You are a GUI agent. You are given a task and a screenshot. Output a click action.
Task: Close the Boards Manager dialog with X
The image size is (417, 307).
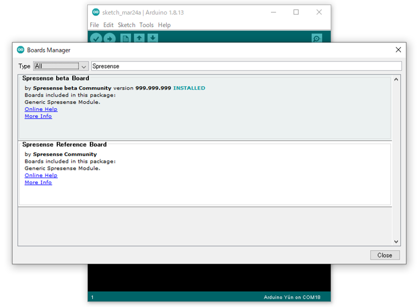click(x=398, y=50)
